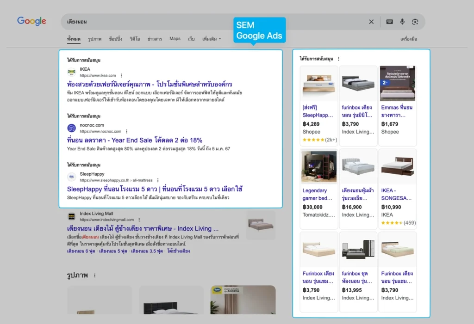This screenshot has height=324, width=474.
Task: Click SleepHappy favicon icon
Action: point(72,177)
